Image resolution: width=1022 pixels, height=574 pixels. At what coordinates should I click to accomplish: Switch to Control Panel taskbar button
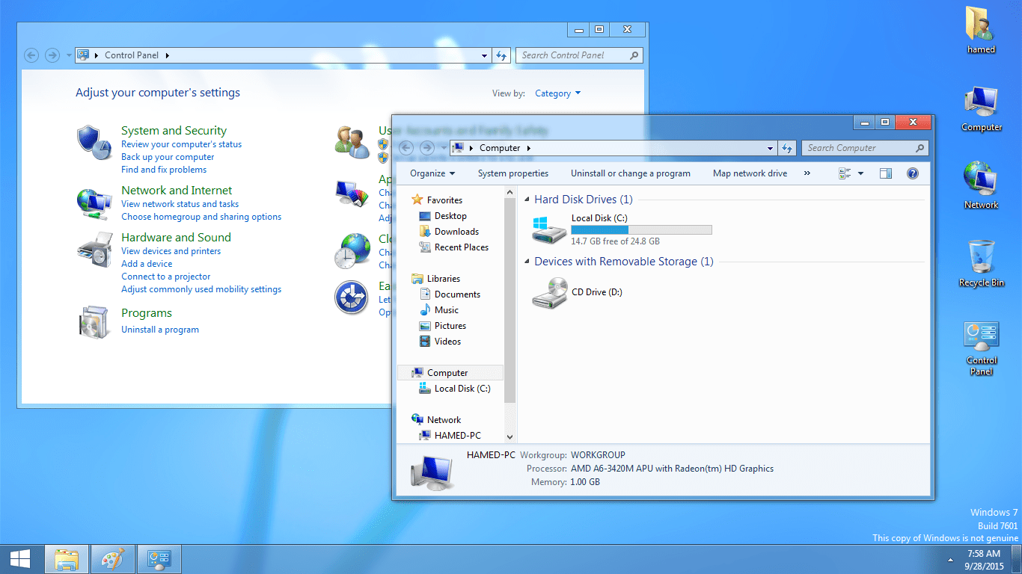(x=159, y=559)
